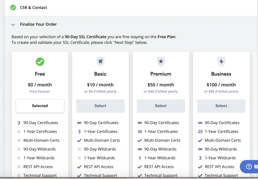Select the Business plan
This screenshot has height=179, width=258.
pos(221,106)
